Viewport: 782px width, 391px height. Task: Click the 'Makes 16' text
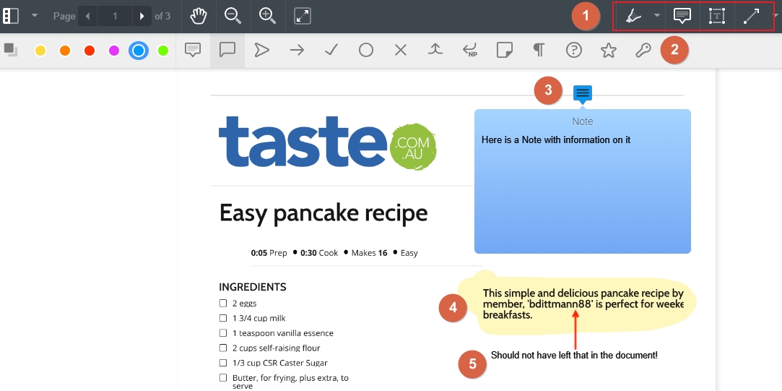click(370, 253)
